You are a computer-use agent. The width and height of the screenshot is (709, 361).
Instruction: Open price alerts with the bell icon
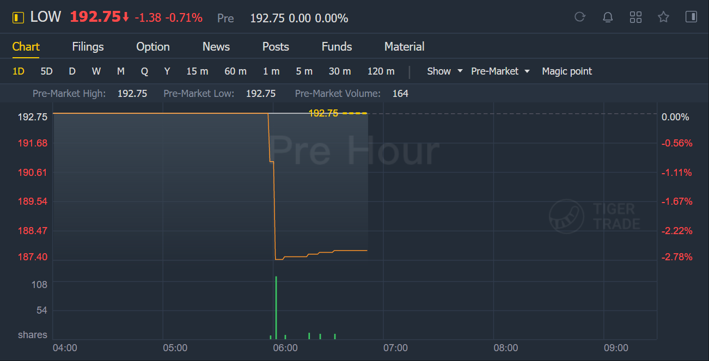[x=608, y=17]
